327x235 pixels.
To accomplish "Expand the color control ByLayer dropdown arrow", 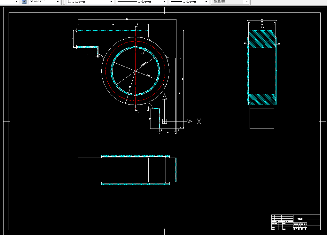I will (x=111, y=2).
